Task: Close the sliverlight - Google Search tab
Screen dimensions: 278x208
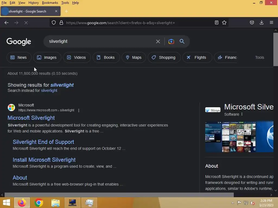Action: pyautogui.click(x=56, y=11)
